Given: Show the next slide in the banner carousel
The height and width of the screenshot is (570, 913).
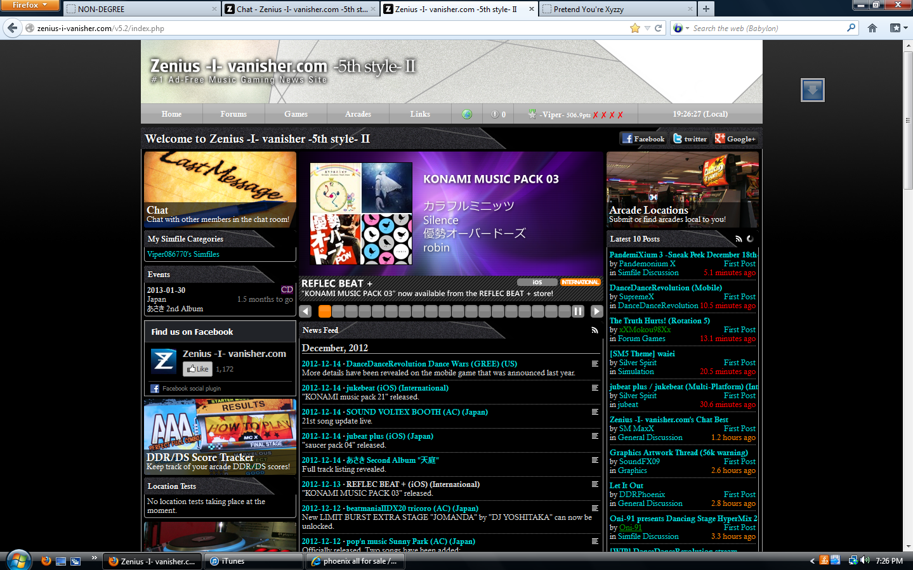Looking at the screenshot, I should point(596,311).
